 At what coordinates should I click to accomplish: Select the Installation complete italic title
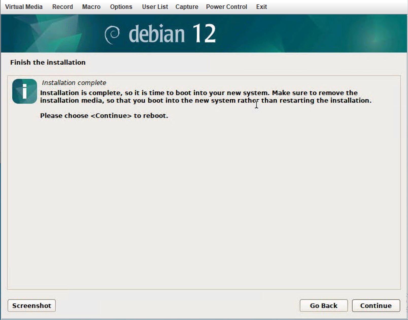(74, 83)
